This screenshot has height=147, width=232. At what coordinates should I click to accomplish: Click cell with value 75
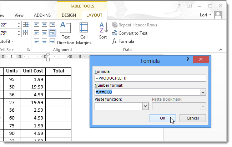12,126
